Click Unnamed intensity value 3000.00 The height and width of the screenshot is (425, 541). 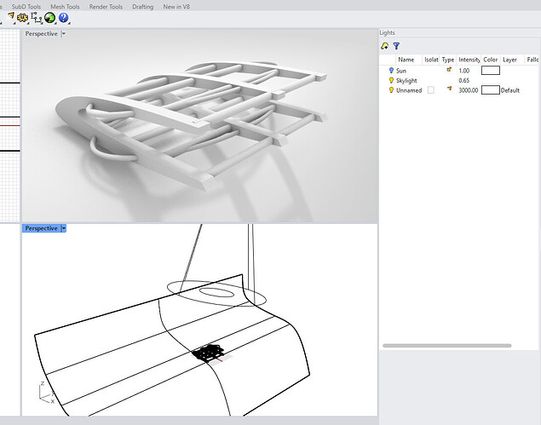click(x=469, y=90)
